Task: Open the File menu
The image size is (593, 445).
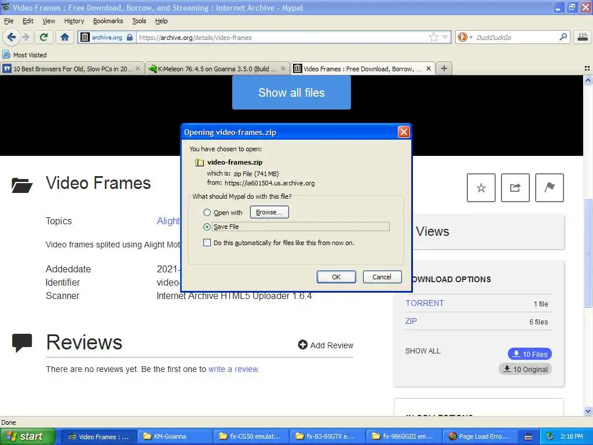Action: [x=9, y=21]
